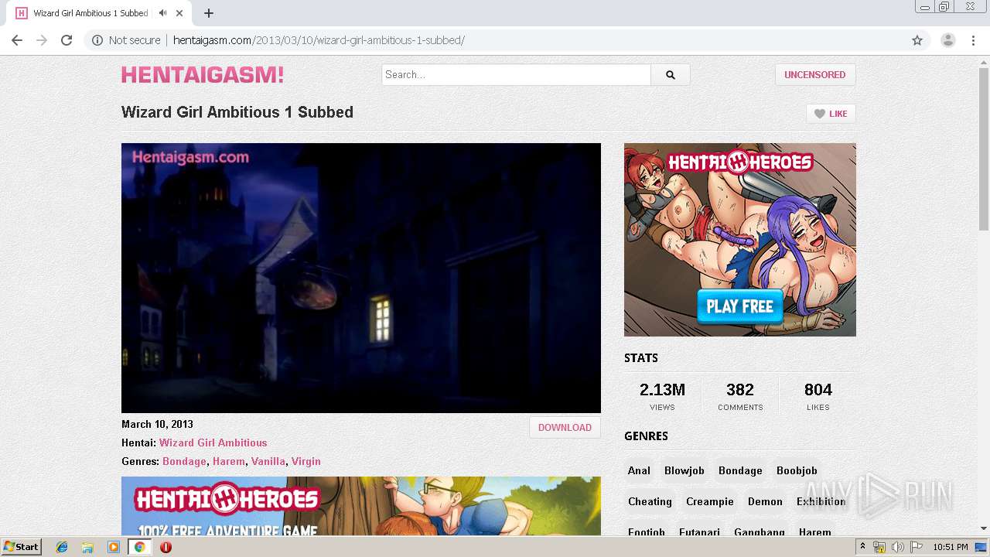The width and height of the screenshot is (990, 557).
Task: Launch Internet Explorer from the taskbar
Action: pyautogui.click(x=62, y=547)
